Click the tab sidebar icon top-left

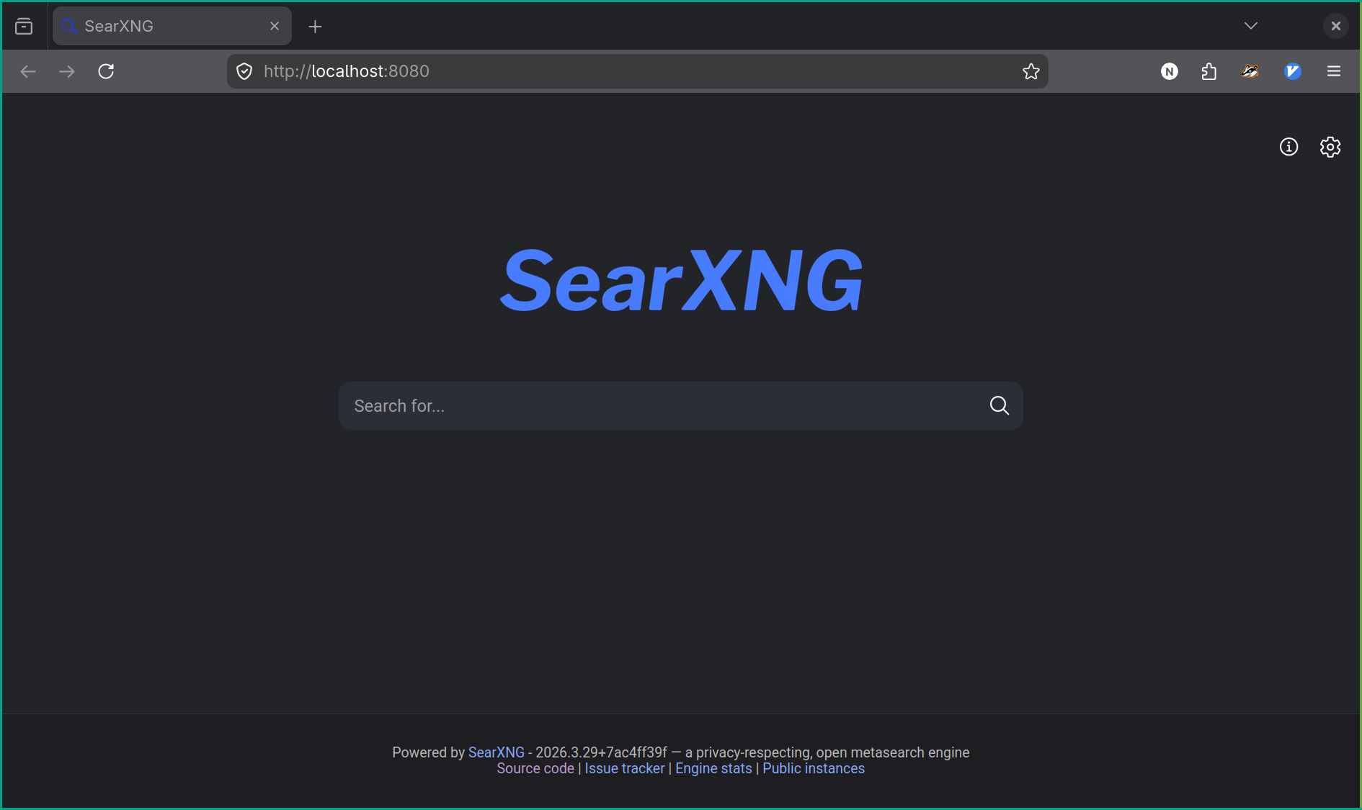point(23,26)
